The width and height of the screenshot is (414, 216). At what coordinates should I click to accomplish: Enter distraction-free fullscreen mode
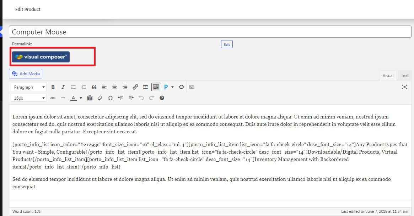(404, 87)
